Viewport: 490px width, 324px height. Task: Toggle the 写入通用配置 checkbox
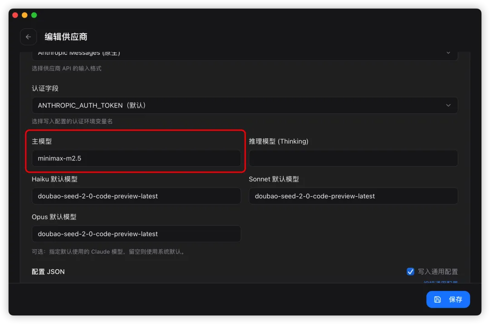pyautogui.click(x=410, y=271)
